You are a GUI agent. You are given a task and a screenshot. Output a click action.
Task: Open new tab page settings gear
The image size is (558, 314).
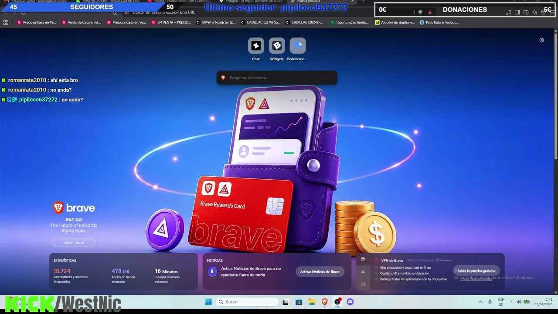(x=542, y=40)
